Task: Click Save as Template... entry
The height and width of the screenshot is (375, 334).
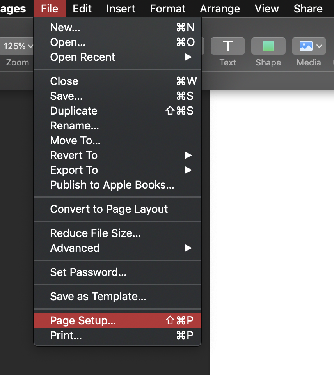Action: pyautogui.click(x=98, y=296)
